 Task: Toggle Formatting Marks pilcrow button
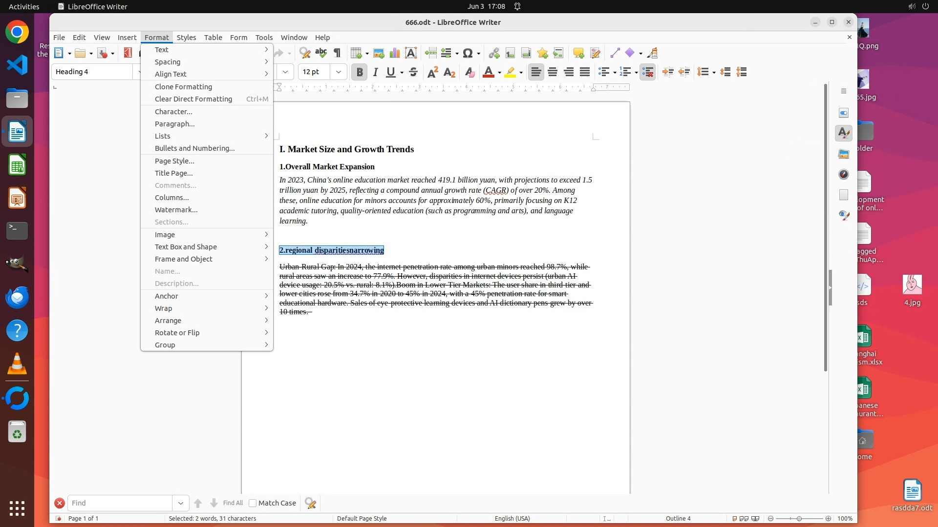tap(337, 53)
